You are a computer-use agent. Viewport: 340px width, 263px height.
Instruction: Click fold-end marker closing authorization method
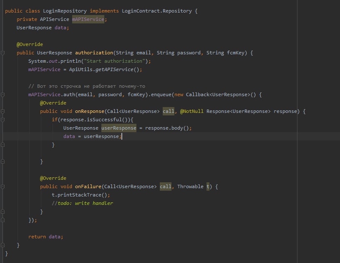tap(3, 245)
